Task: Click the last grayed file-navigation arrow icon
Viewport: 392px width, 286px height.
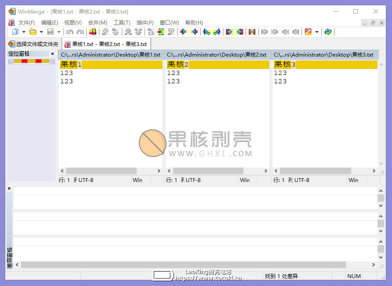Action: [296, 32]
